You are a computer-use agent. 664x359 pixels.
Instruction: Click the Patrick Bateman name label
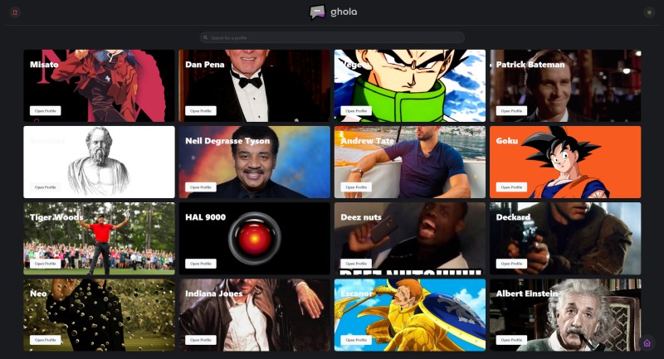coord(530,65)
